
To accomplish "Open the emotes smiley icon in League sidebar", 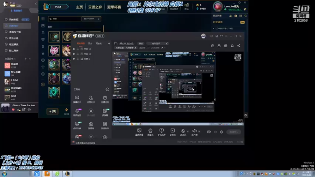I will click(x=43, y=60).
